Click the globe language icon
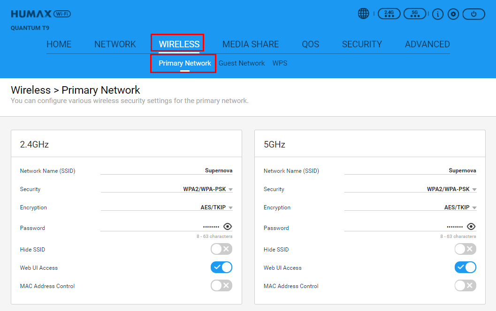The height and width of the screenshot is (311, 496). point(364,14)
